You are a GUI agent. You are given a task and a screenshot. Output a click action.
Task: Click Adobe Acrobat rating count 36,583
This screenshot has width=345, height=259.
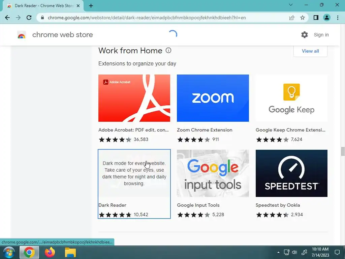(141, 139)
